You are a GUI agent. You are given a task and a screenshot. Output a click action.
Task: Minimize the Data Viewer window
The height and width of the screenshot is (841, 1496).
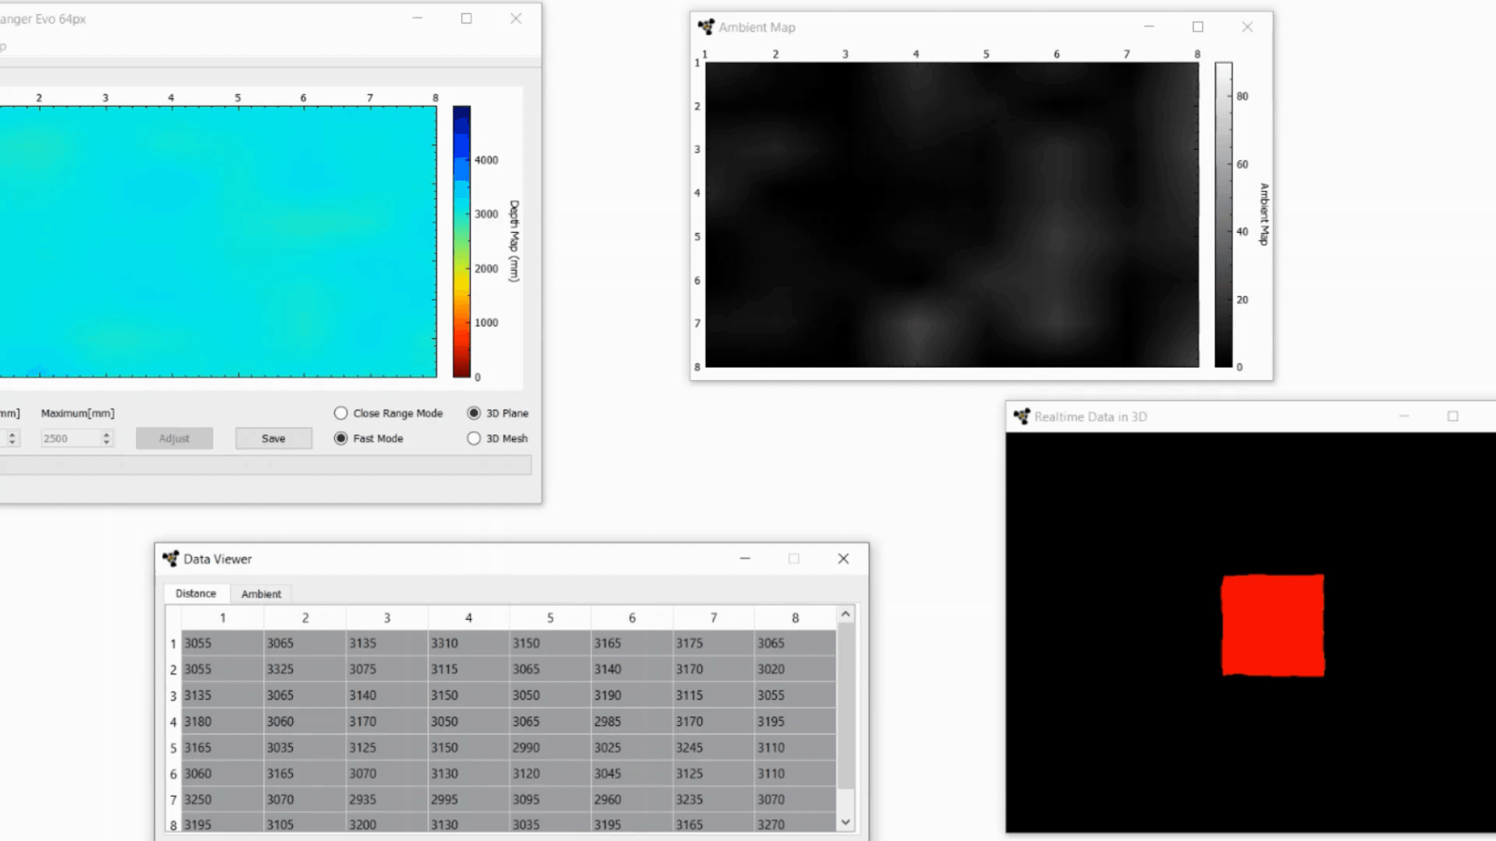point(745,558)
